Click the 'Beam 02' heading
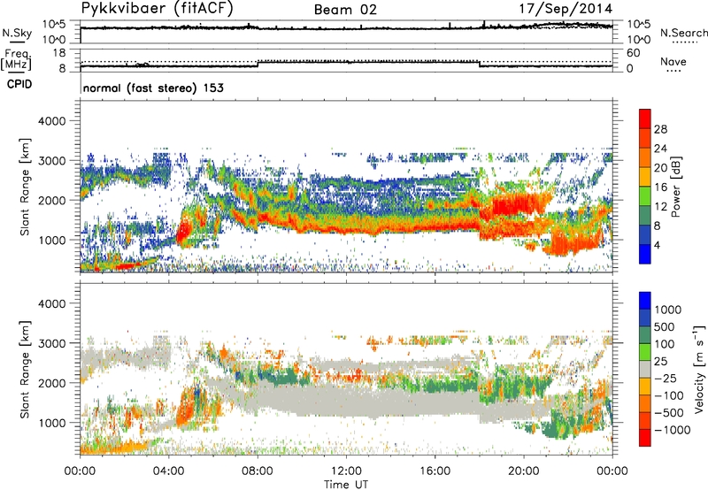 pyautogui.click(x=345, y=10)
